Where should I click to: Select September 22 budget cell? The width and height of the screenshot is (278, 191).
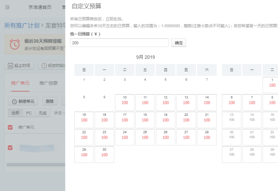coord(84,137)
